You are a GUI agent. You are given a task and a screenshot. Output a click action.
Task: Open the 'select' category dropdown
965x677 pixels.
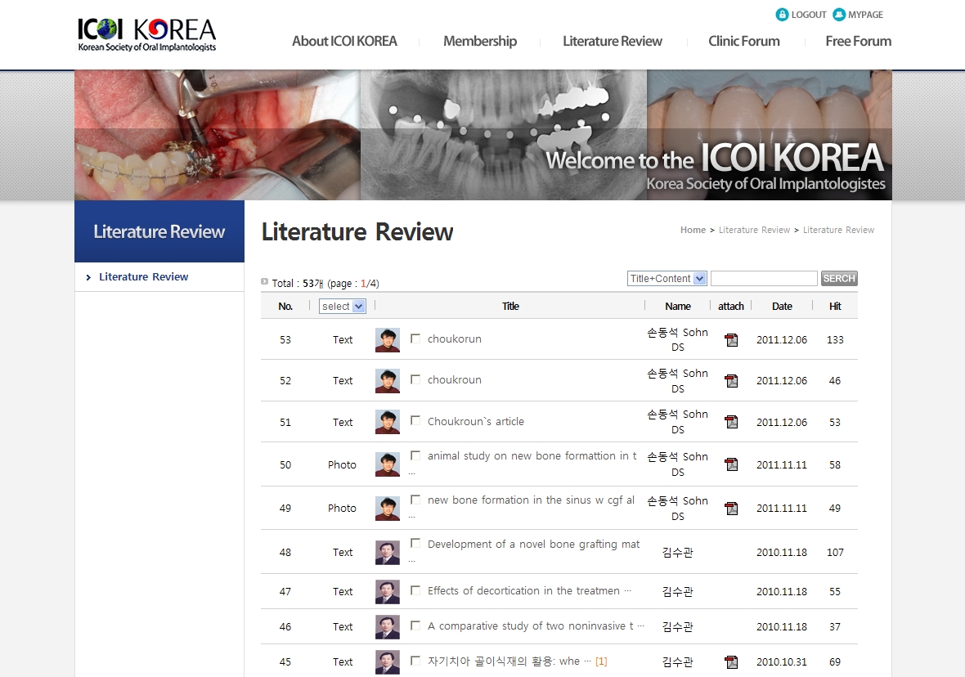[342, 307]
